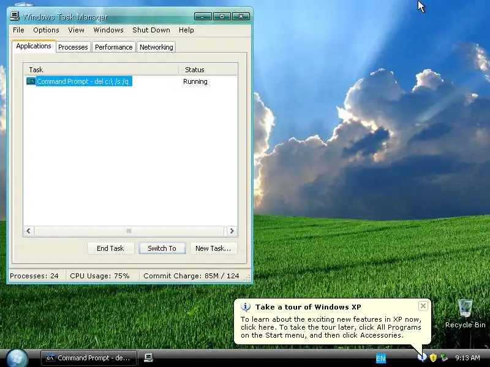490x367 pixels.
Task: Click the Task Manager resize grip corner
Action: (x=247, y=278)
